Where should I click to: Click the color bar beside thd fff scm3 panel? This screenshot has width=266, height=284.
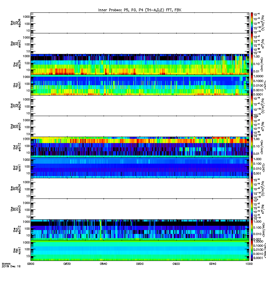point(252,126)
